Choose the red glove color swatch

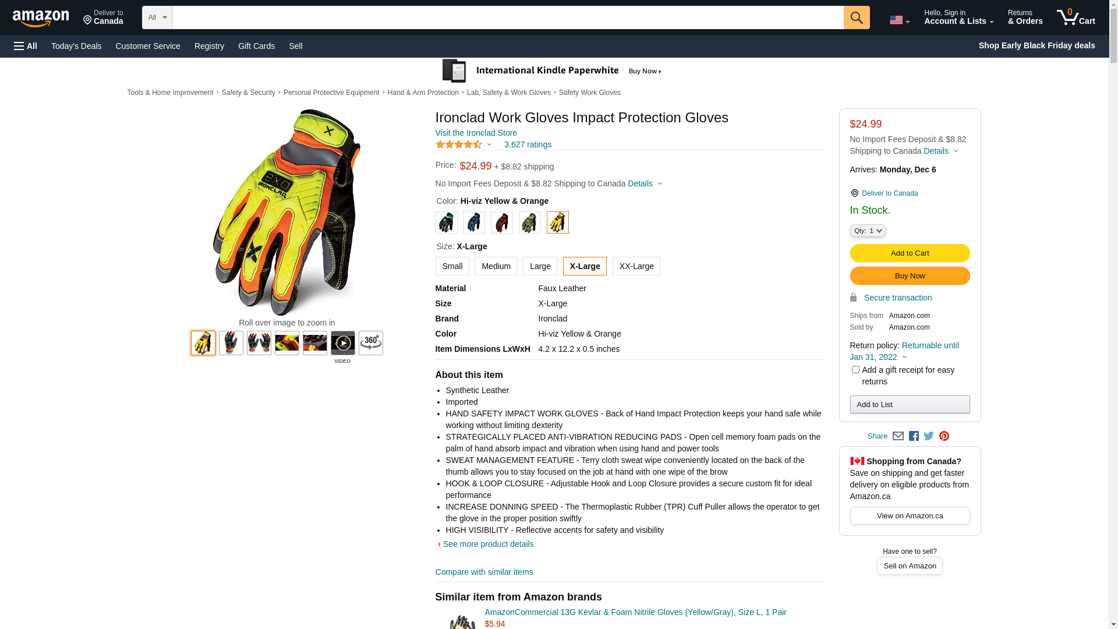pyautogui.click(x=502, y=222)
